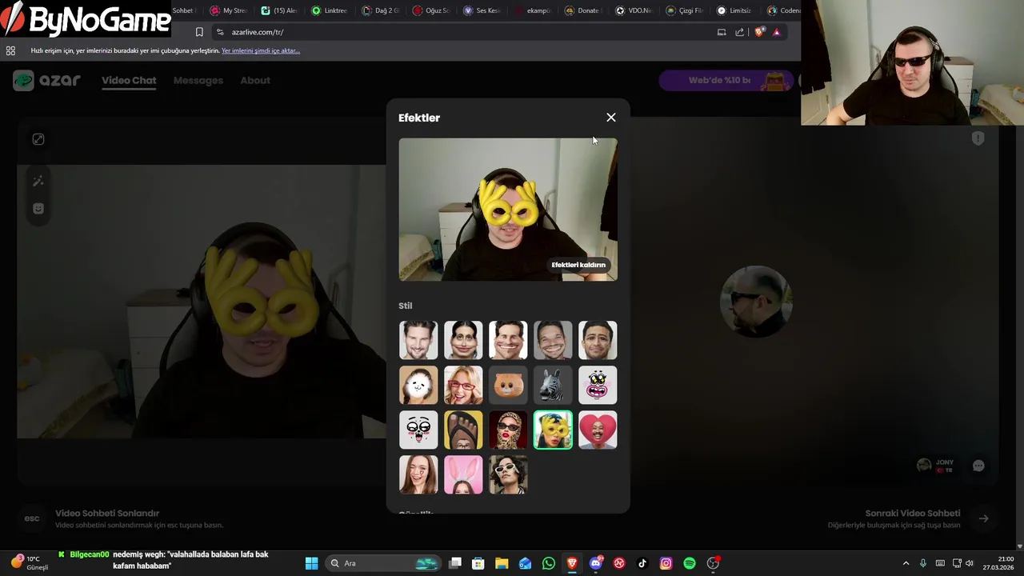Click Sonraki Video Sohbeti
The height and width of the screenshot is (576, 1024).
[x=913, y=514]
